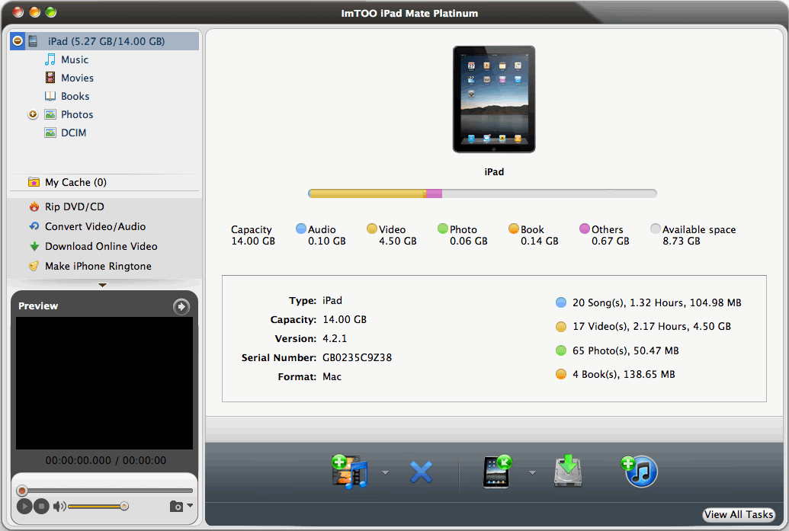Click the View All Tasks button
The height and width of the screenshot is (531, 789).
tap(738, 515)
